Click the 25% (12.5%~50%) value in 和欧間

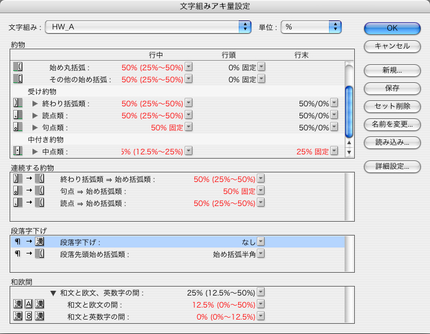click(221, 293)
